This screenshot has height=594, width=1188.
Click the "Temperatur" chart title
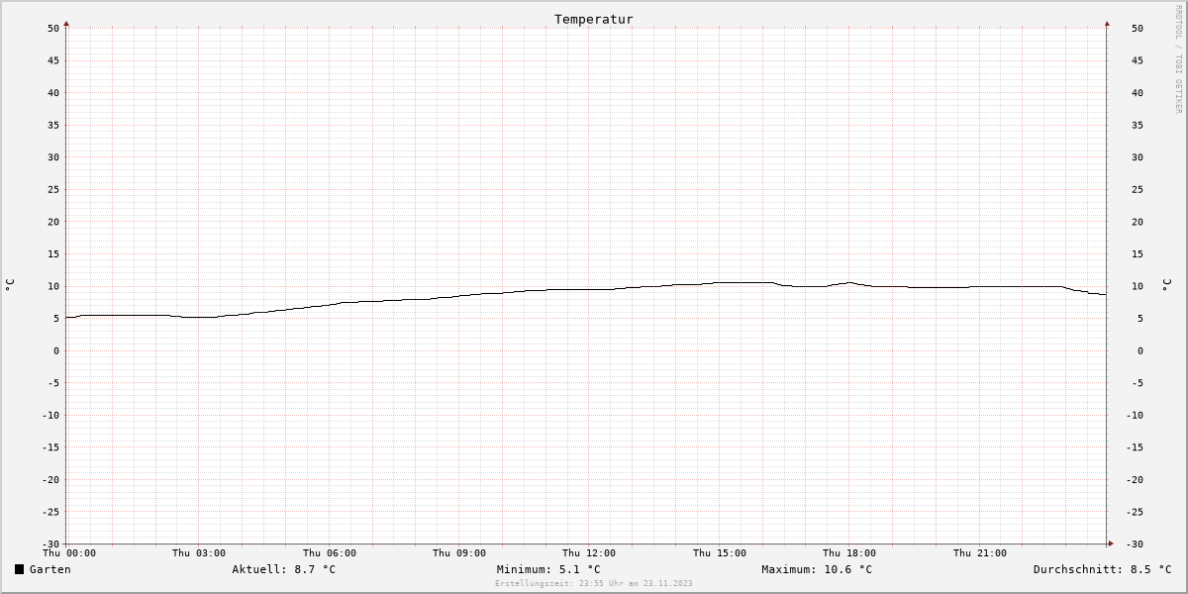[594, 19]
